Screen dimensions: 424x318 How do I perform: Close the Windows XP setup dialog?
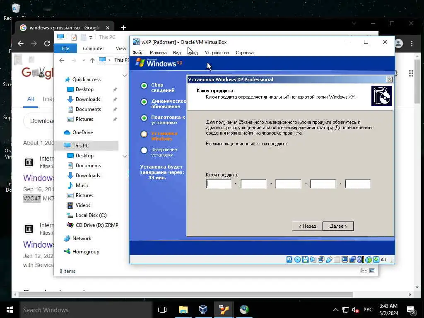[389, 79]
